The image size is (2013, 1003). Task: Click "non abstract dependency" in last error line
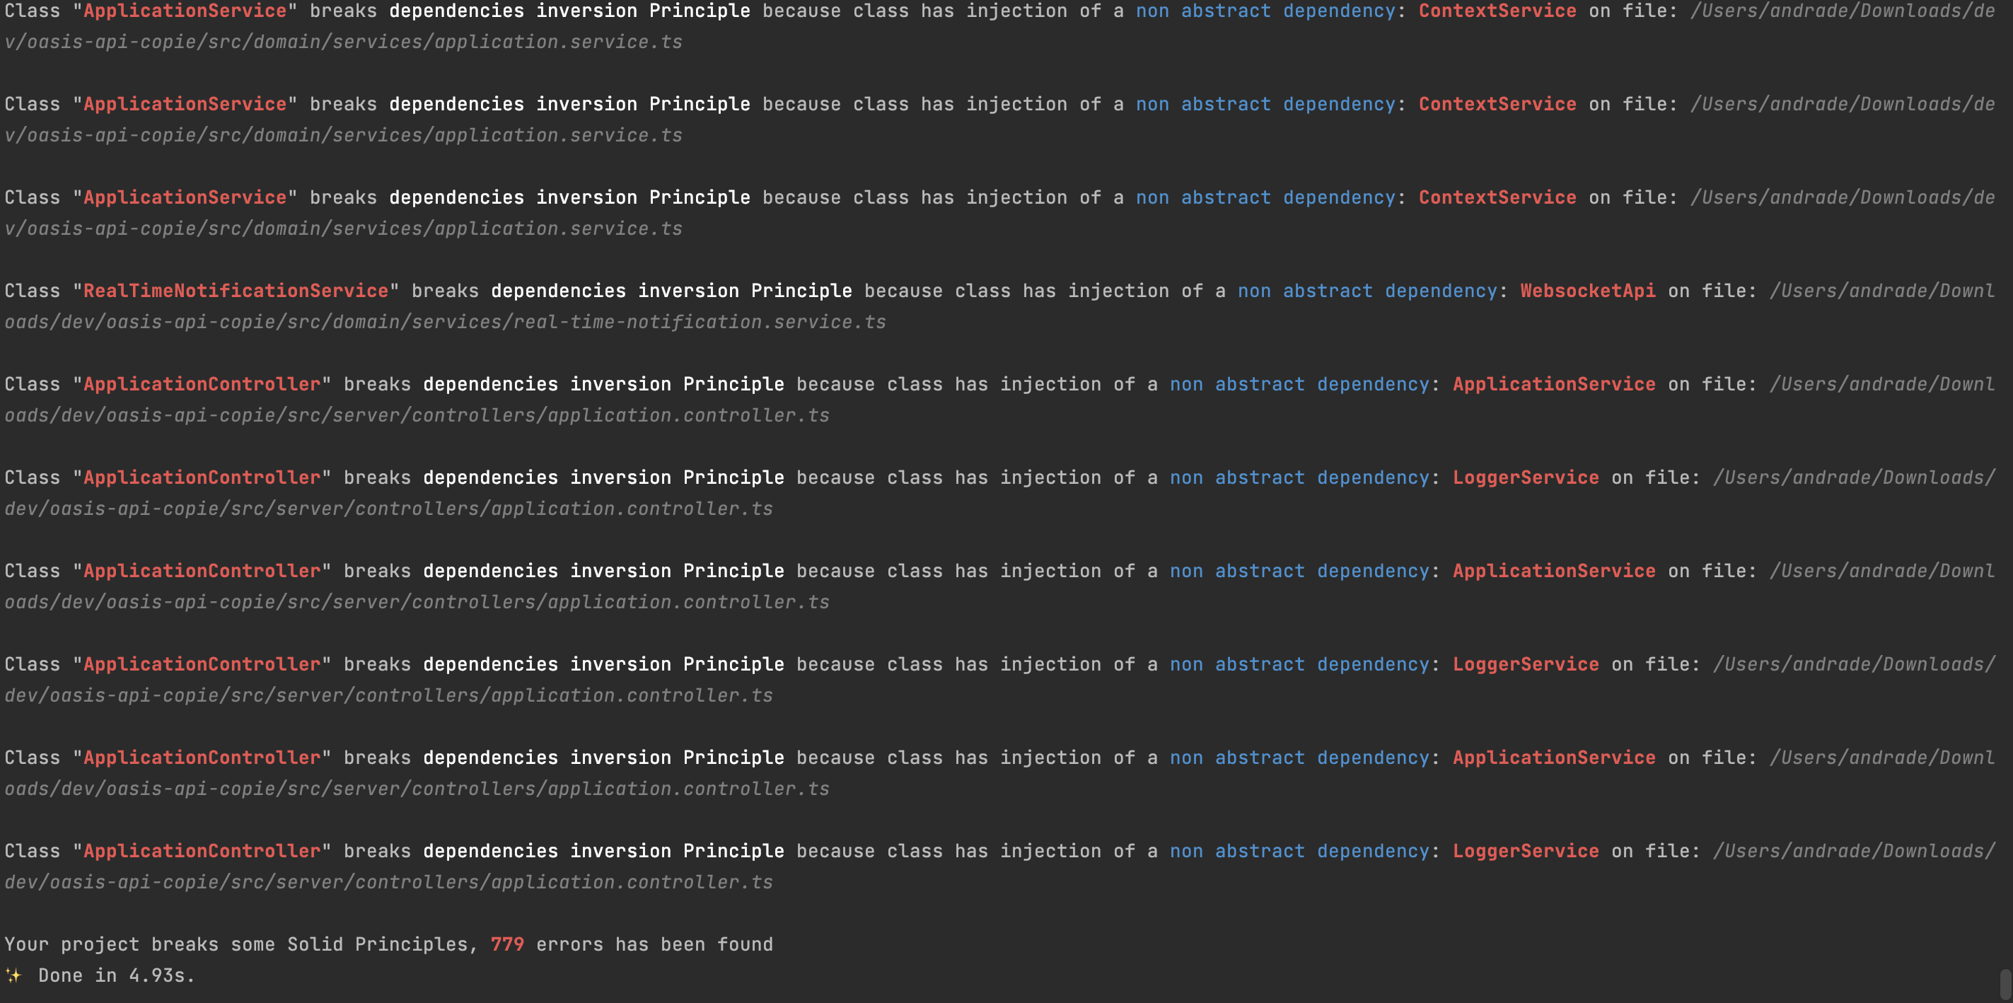pos(1299,852)
